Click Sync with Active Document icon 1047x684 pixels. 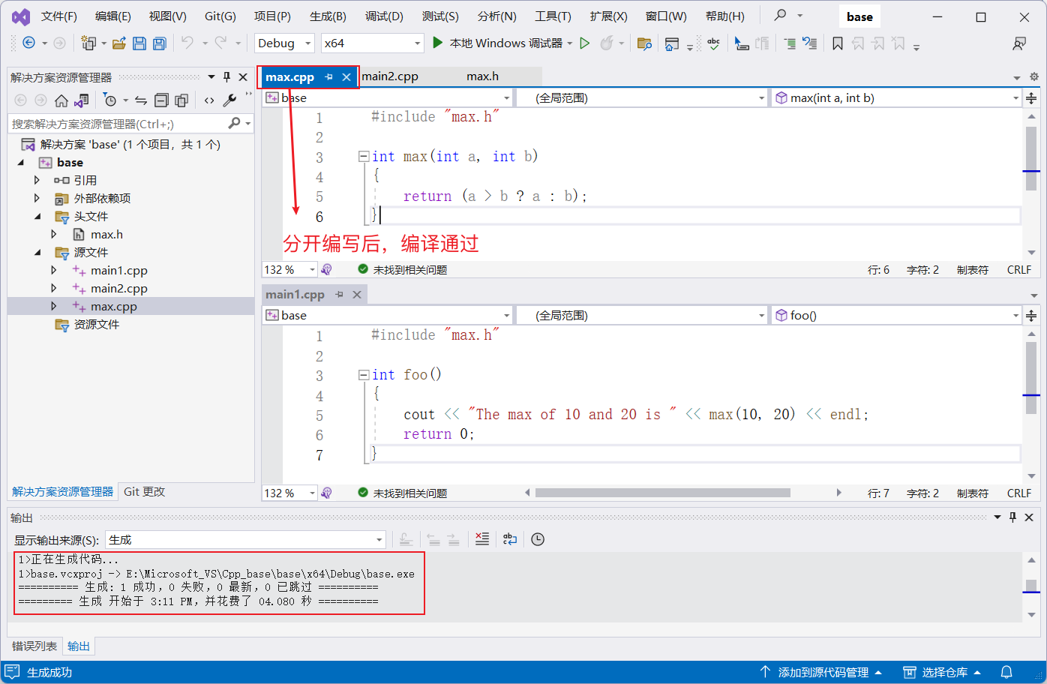point(141,100)
